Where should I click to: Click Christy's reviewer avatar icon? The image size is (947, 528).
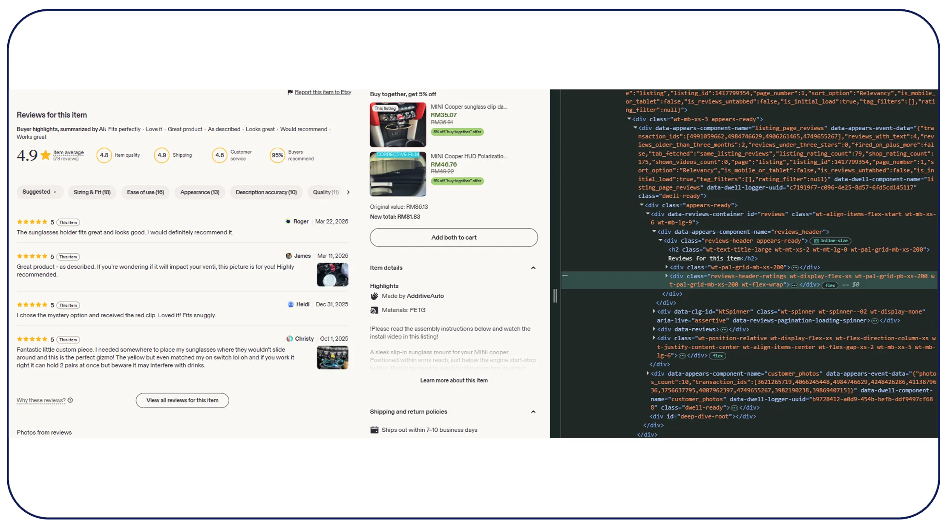pyautogui.click(x=290, y=339)
